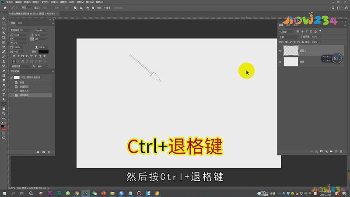The height and width of the screenshot is (197, 350).
Task: Select last highlighted History state row
Action: (31, 95)
